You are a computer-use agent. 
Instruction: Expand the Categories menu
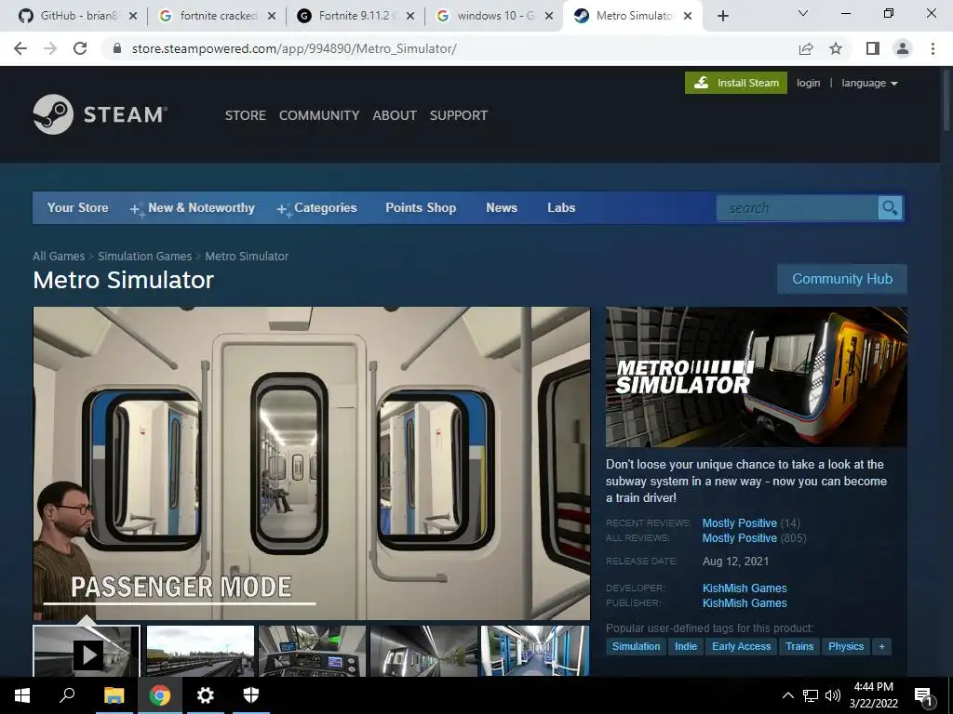coord(317,207)
